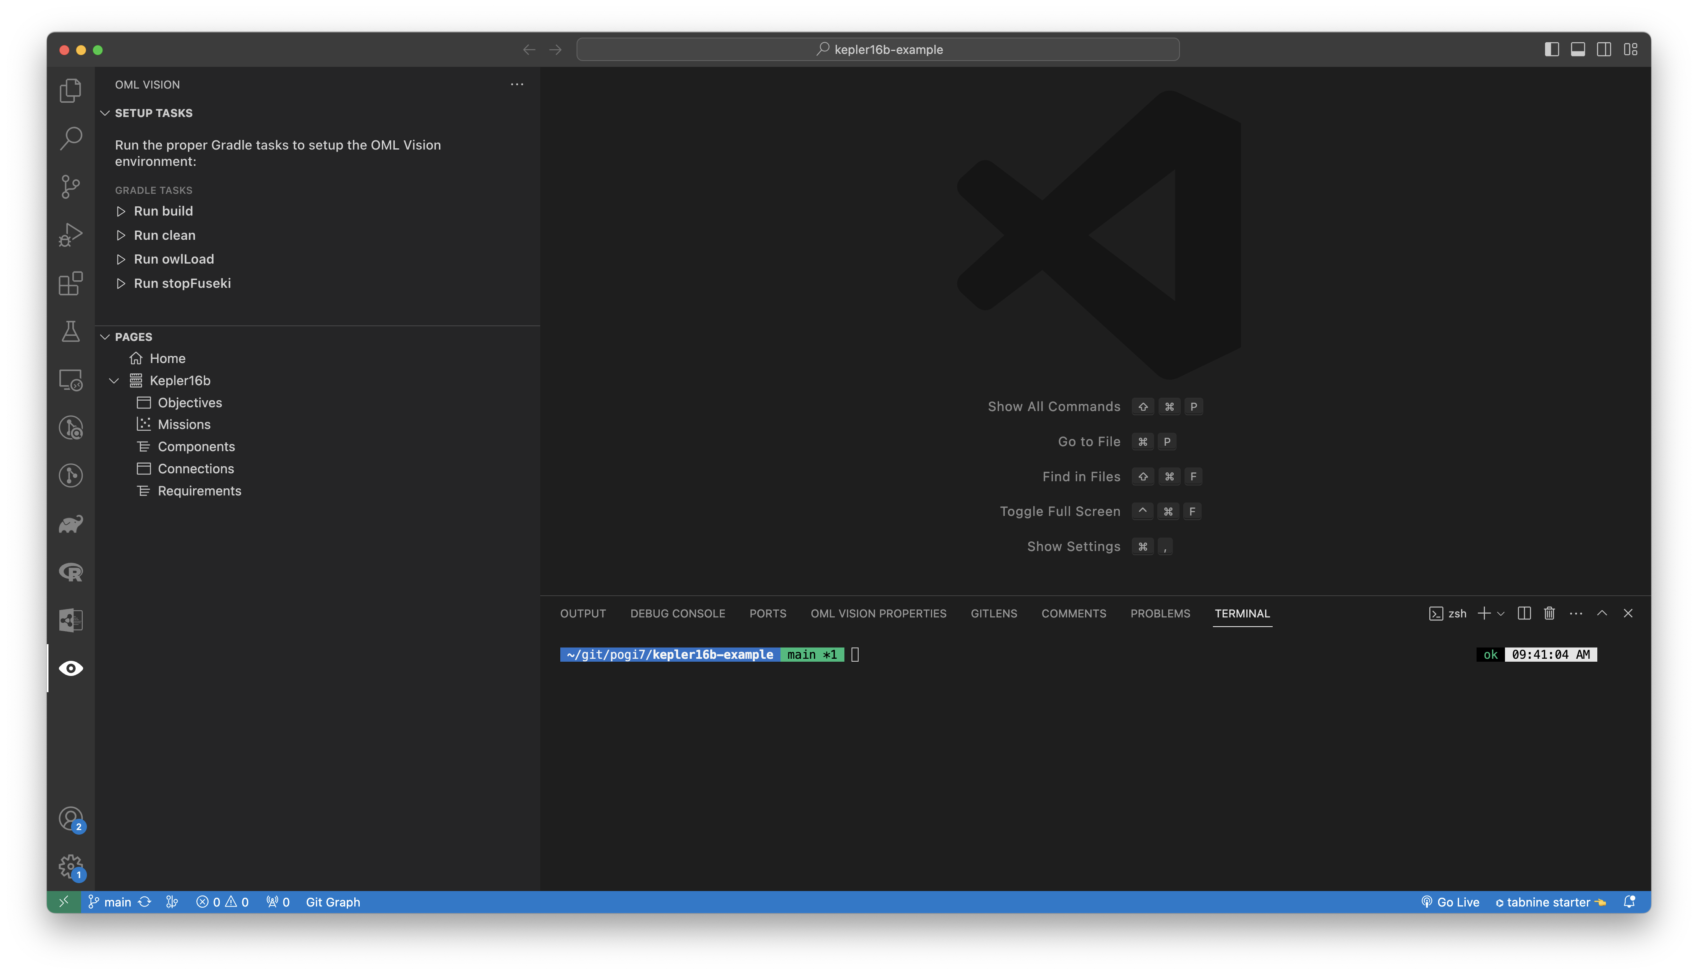Click tabnine starter in status bar
The height and width of the screenshot is (975, 1698).
1551,902
